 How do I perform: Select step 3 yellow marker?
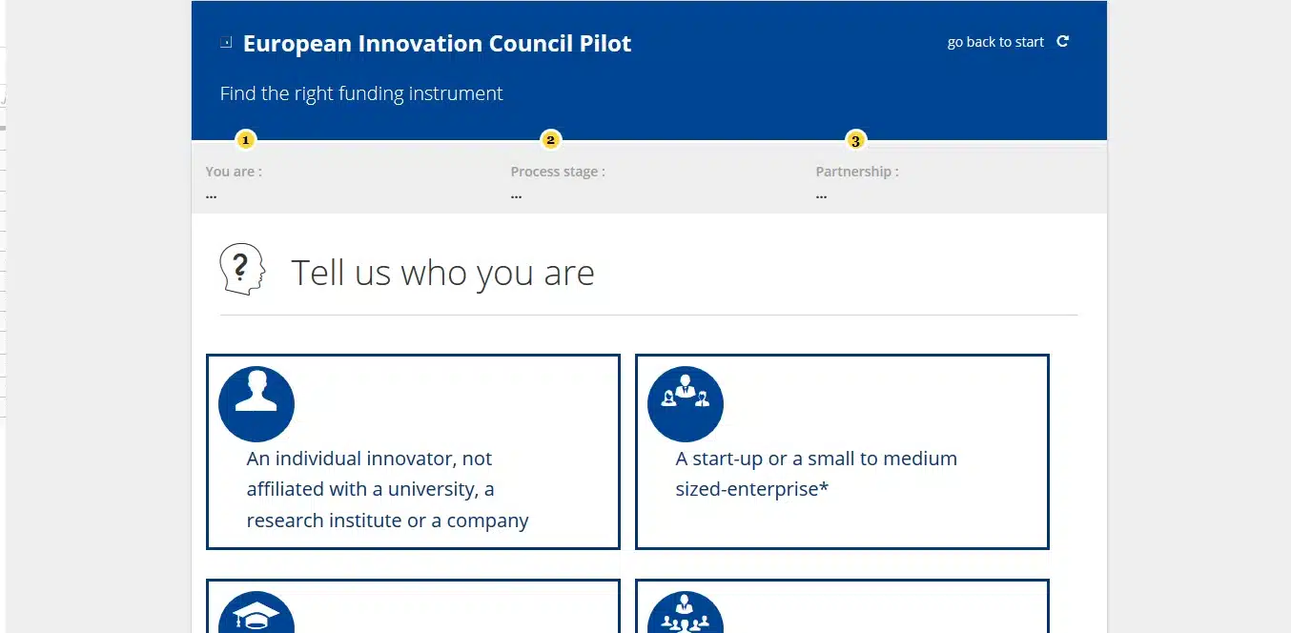tap(855, 141)
